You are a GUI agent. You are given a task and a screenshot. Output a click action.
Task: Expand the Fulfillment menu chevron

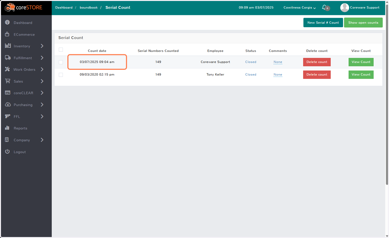pos(42,58)
